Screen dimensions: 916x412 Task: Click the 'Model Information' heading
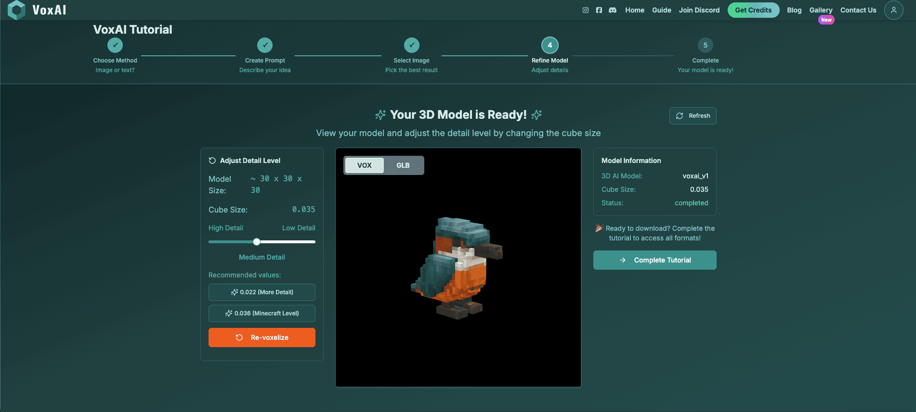[631, 161]
